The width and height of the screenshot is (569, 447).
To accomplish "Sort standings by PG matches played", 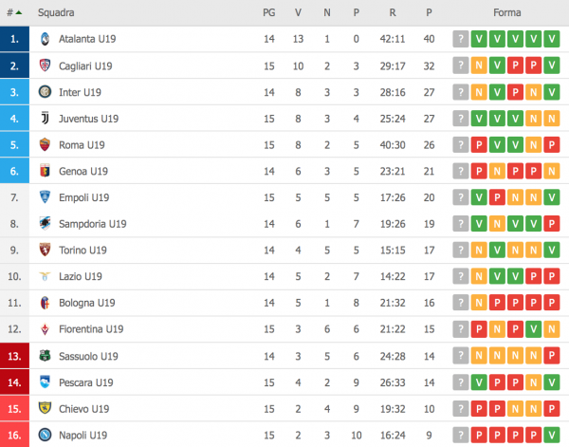I will point(269,13).
